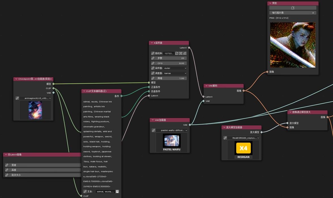Click the text editor icon in CLIP encoder
The width and height of the screenshot is (333, 198).
[x=117, y=191]
